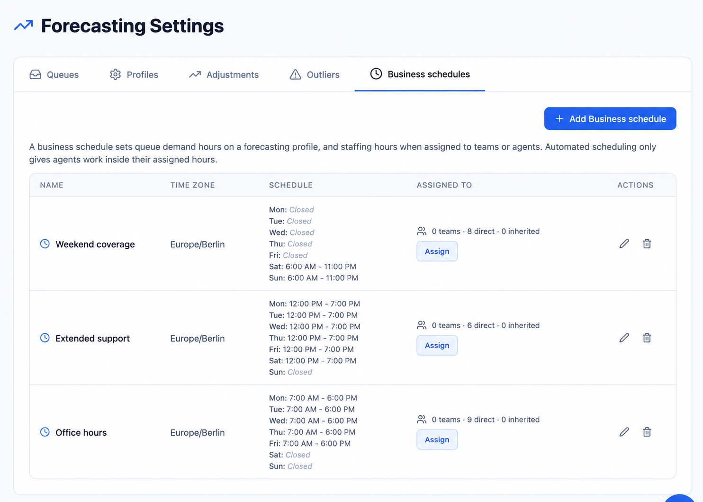
Task: Click the Weekend coverage schedule name
Action: pos(95,244)
